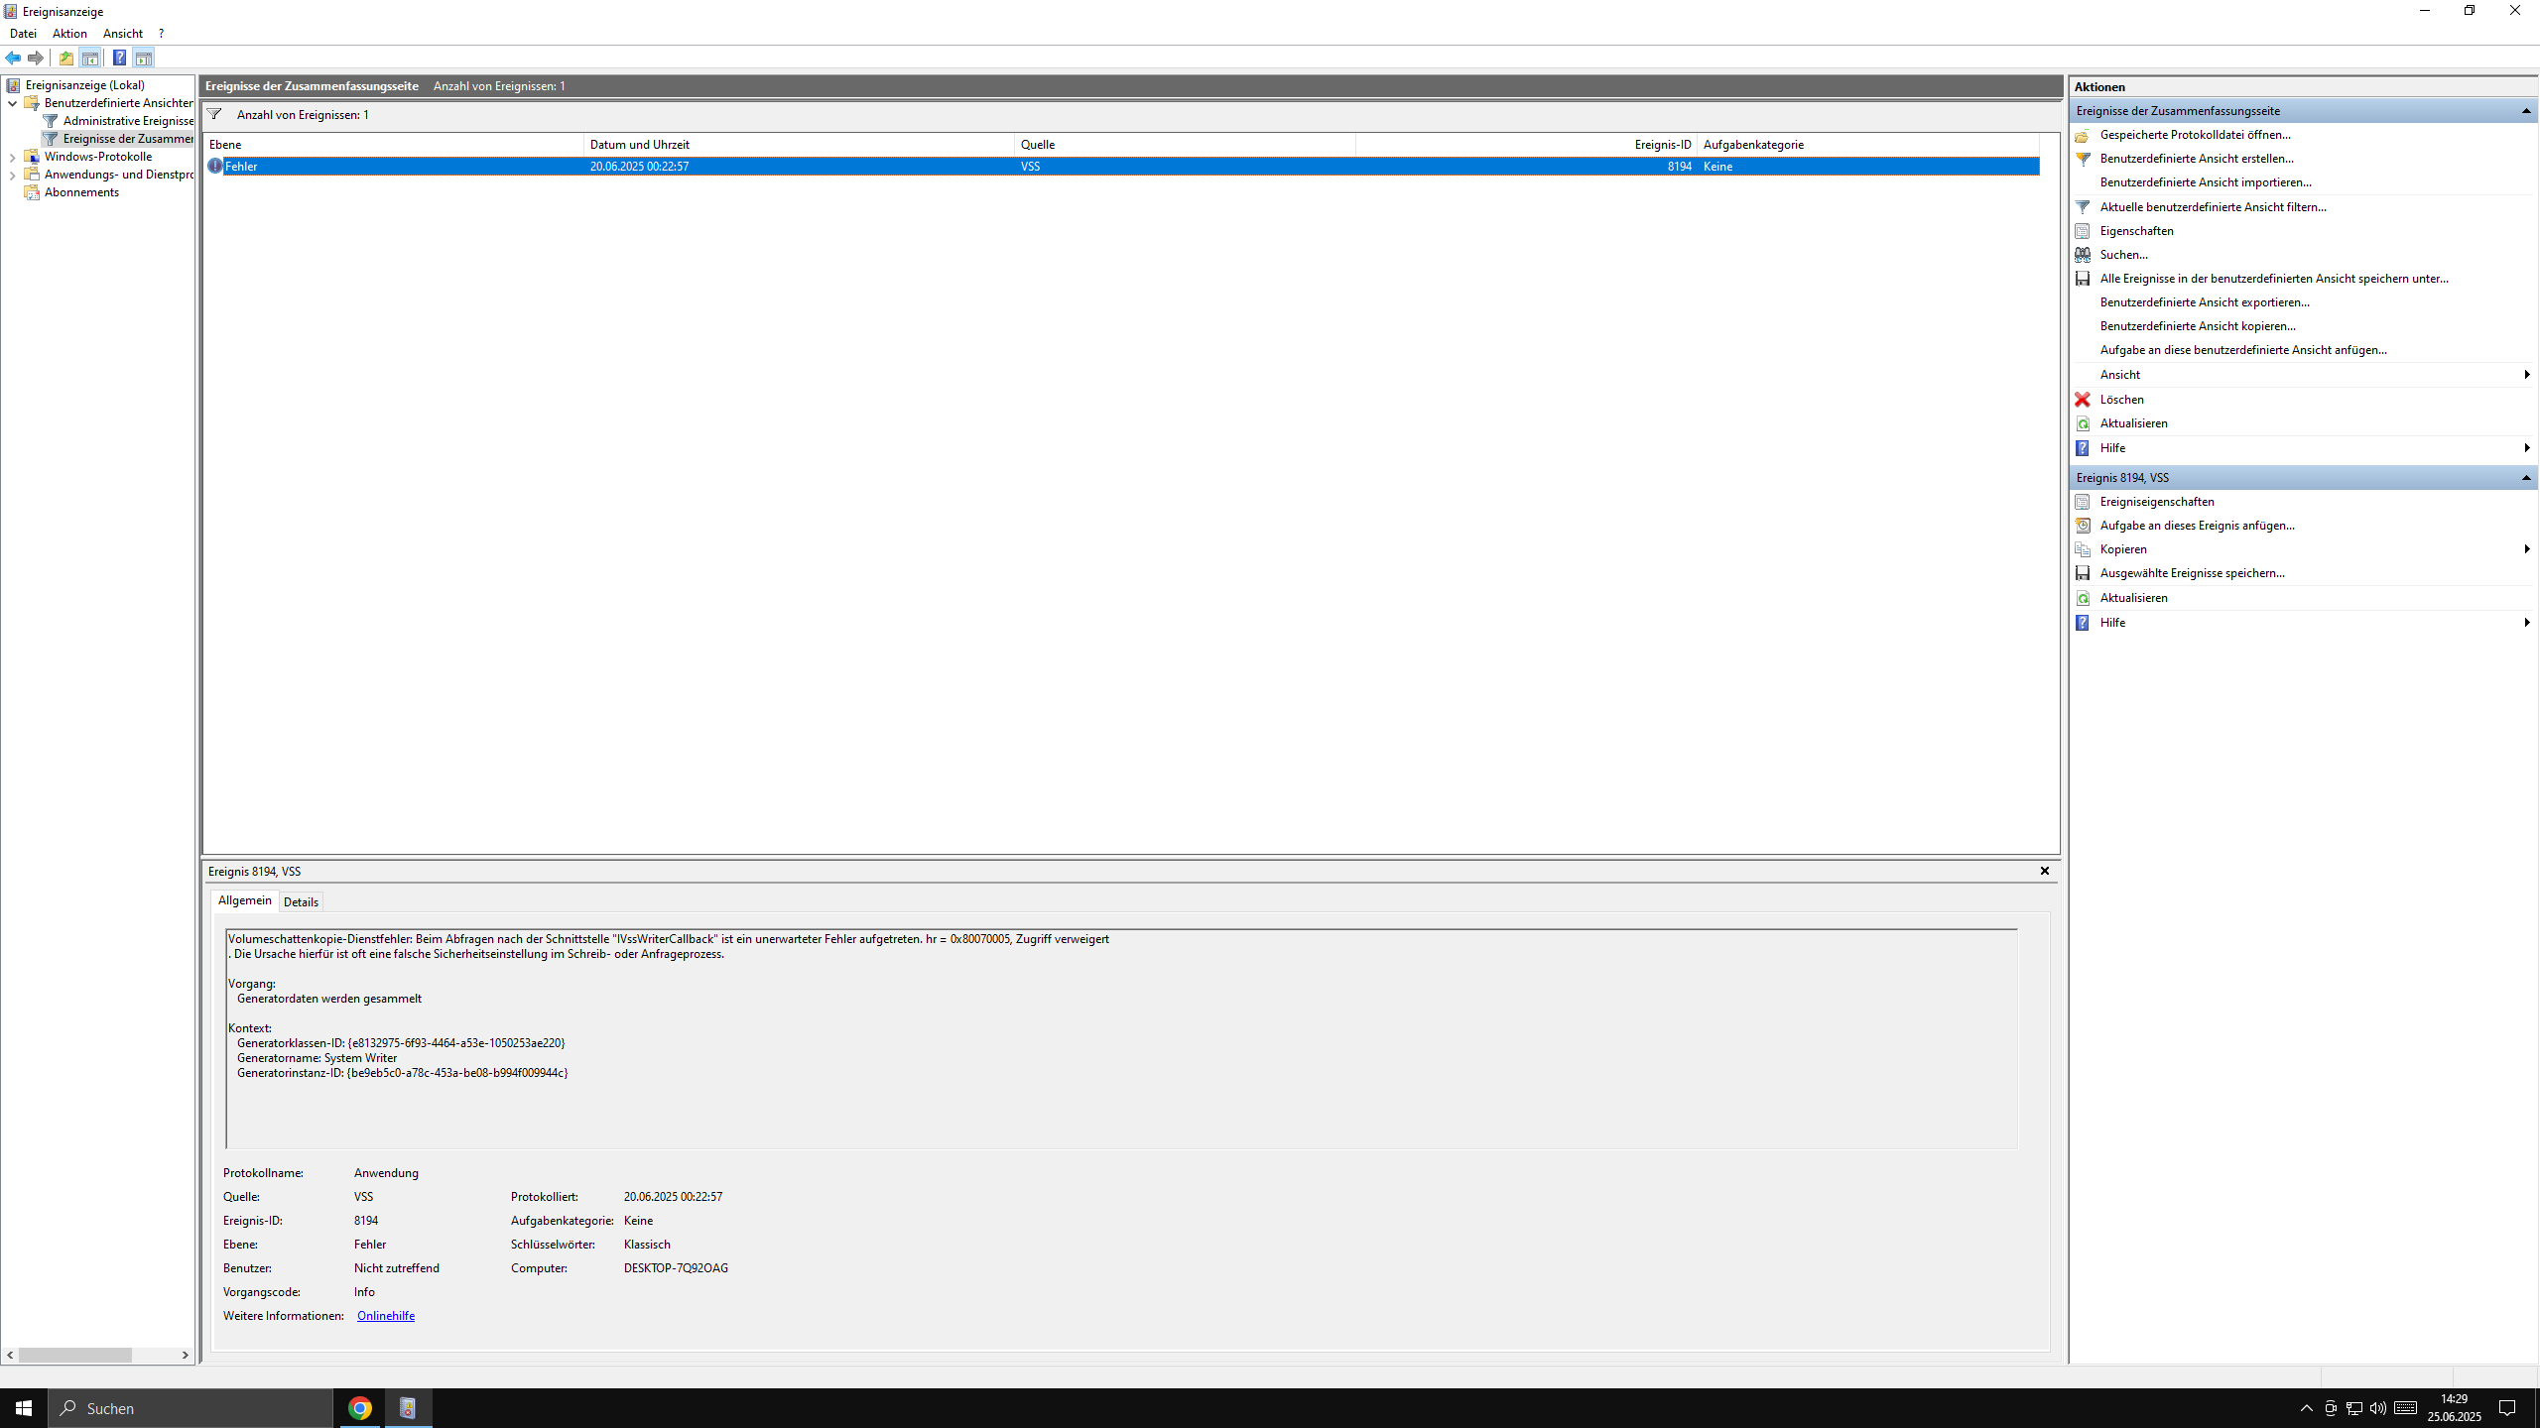The height and width of the screenshot is (1428, 2540).
Task: Expand the Kopieren submenu arrow
Action: (x=2526, y=549)
